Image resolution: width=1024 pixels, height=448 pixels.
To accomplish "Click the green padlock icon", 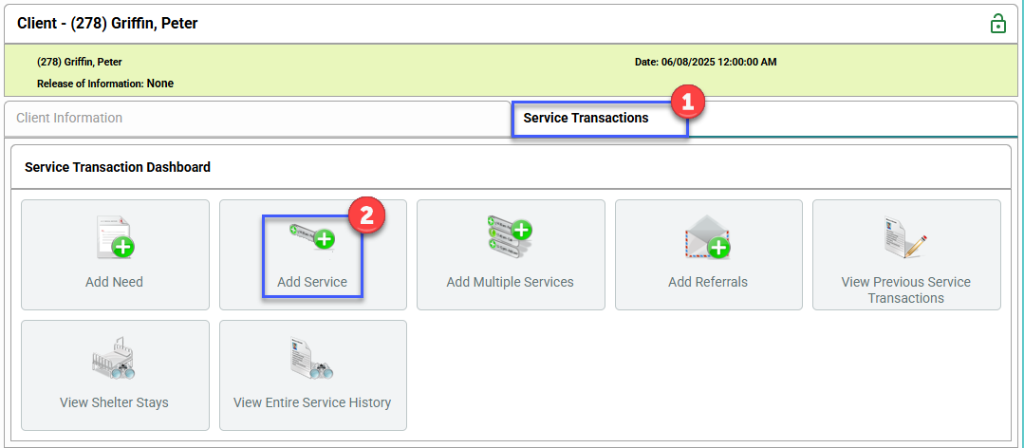I will (x=997, y=24).
